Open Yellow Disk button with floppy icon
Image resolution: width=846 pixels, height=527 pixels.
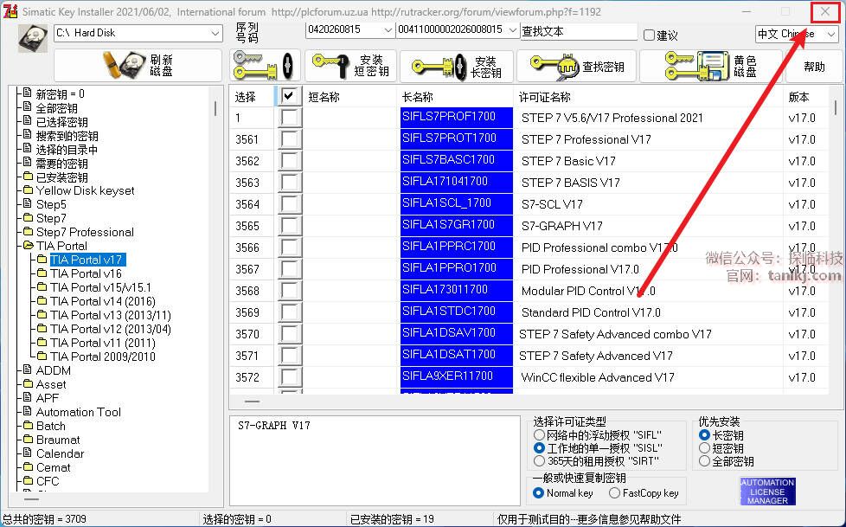[710, 66]
